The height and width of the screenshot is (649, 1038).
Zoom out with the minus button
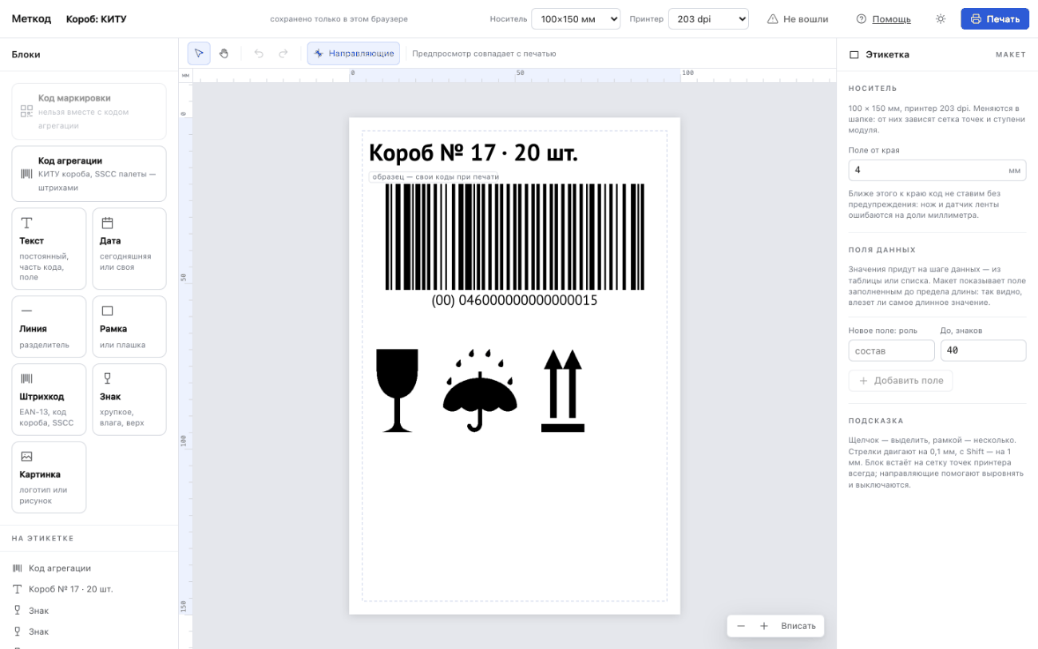click(741, 626)
